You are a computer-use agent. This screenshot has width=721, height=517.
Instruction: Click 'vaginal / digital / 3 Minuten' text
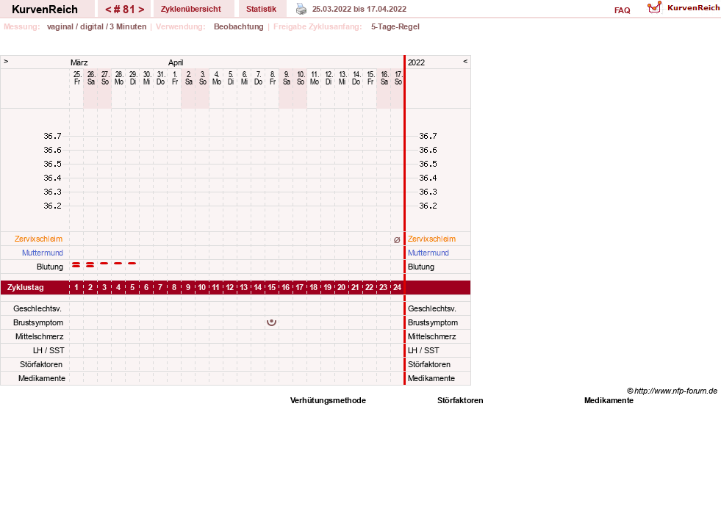pyautogui.click(x=96, y=26)
